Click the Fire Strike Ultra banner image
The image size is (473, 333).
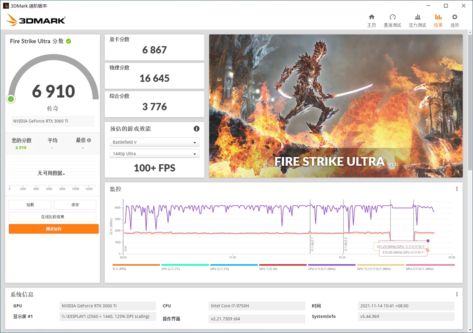click(335, 106)
